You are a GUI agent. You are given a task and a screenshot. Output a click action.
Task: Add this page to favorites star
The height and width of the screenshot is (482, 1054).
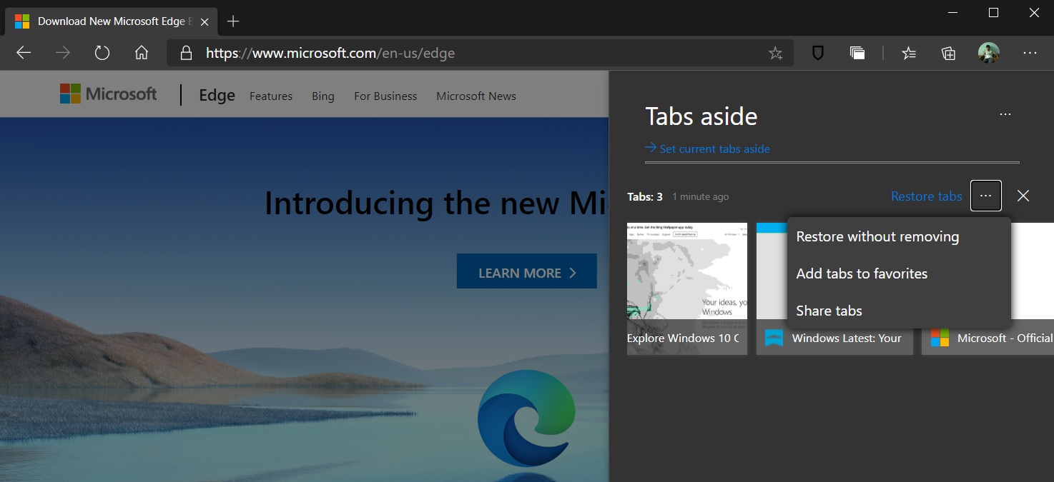(775, 53)
